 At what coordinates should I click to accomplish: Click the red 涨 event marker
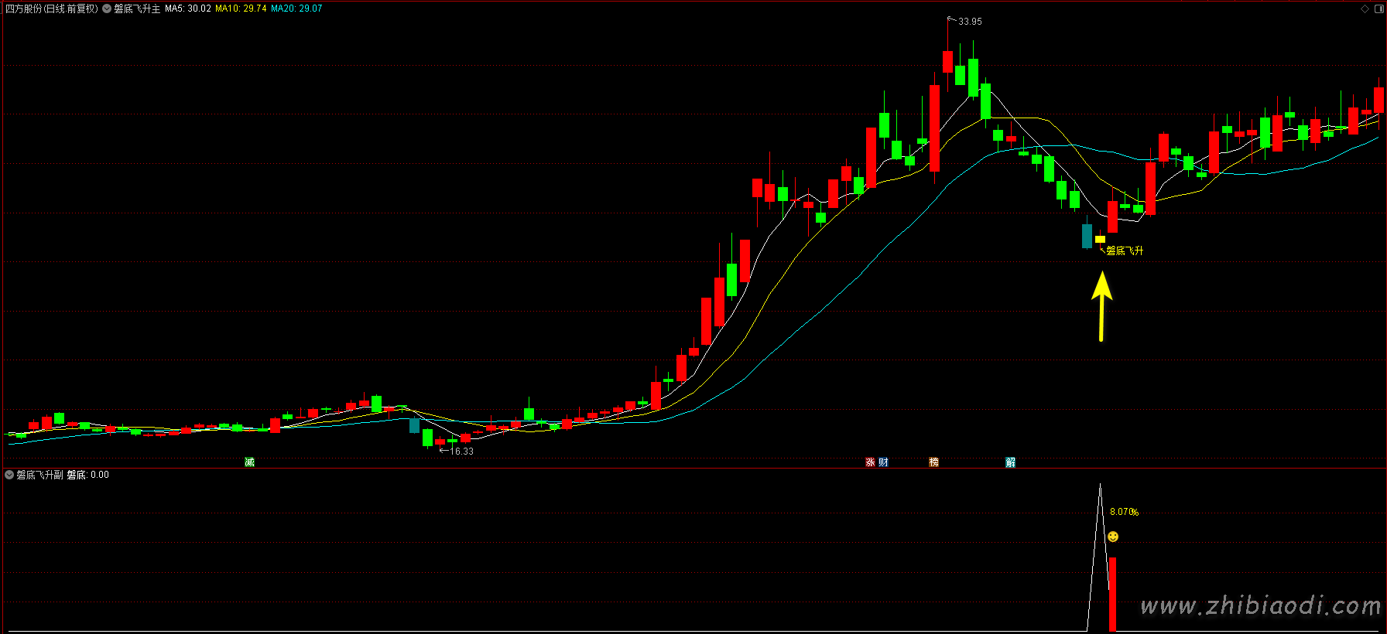(x=870, y=462)
